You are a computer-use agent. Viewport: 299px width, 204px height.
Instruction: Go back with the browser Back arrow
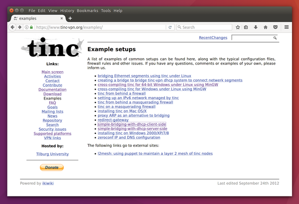click(12, 27)
